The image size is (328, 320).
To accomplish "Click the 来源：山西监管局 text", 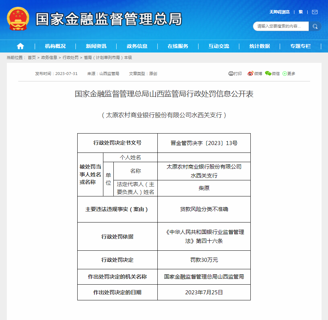I will tap(103, 74).
